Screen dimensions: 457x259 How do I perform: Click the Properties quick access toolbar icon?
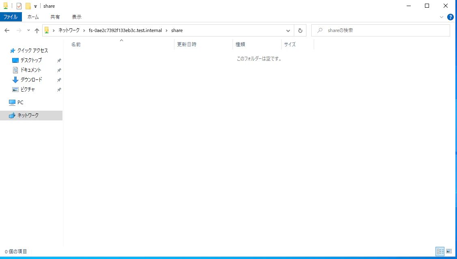[x=19, y=6]
